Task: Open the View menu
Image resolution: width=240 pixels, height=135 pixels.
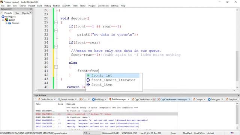Action: [x=15, y=6]
